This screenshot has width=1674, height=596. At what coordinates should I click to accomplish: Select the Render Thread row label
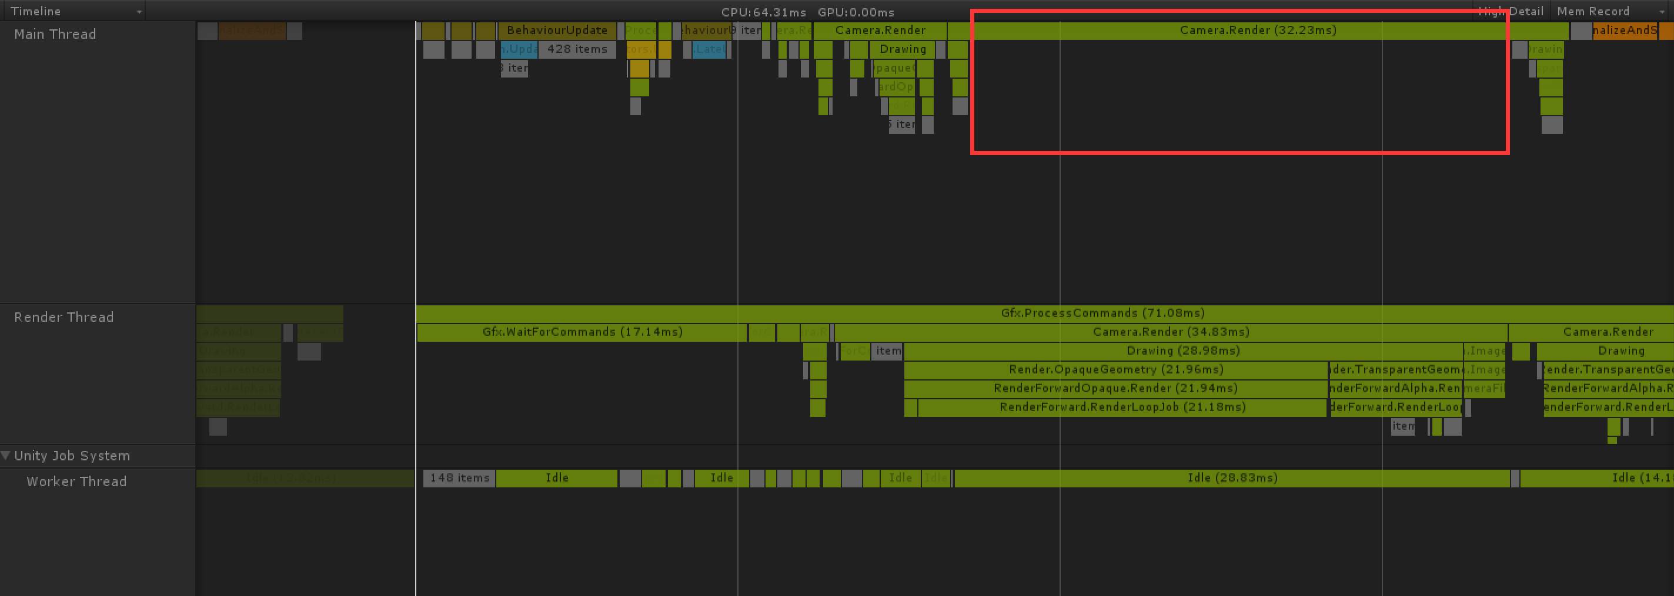click(x=64, y=317)
